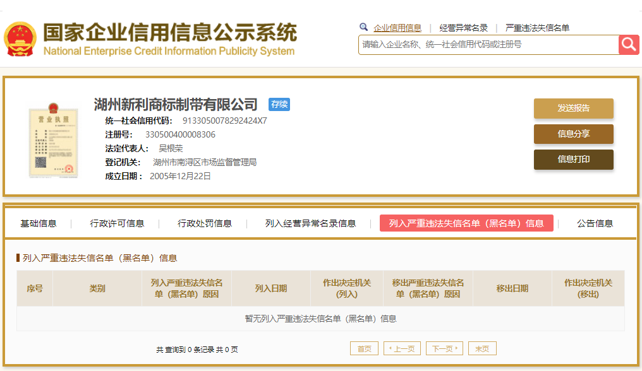Click credit code 913305007829242​4X7
Image resolution: width=642 pixels, height=371 pixels.
(225, 121)
